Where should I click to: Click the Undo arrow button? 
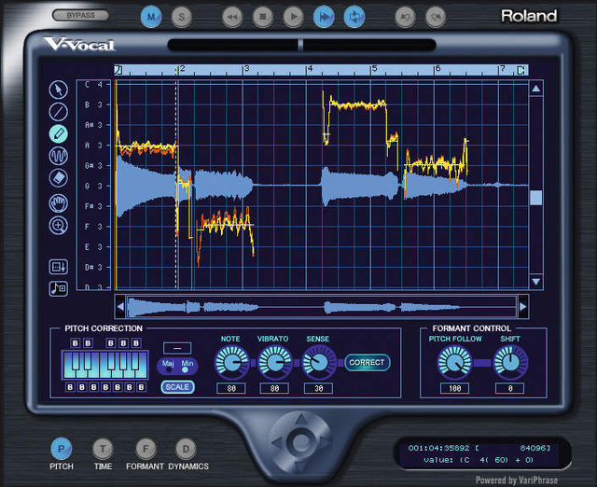pyautogui.click(x=405, y=17)
